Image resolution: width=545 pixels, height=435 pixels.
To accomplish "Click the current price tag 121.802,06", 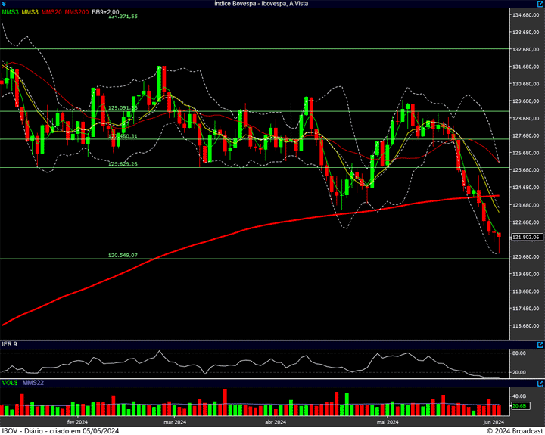I will click(x=525, y=238).
